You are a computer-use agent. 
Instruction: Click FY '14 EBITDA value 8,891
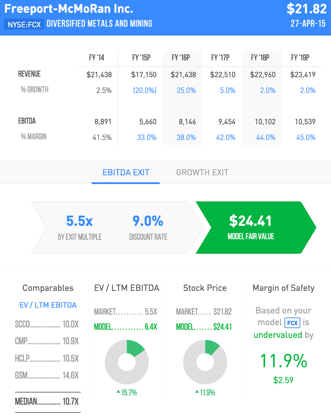point(103,122)
